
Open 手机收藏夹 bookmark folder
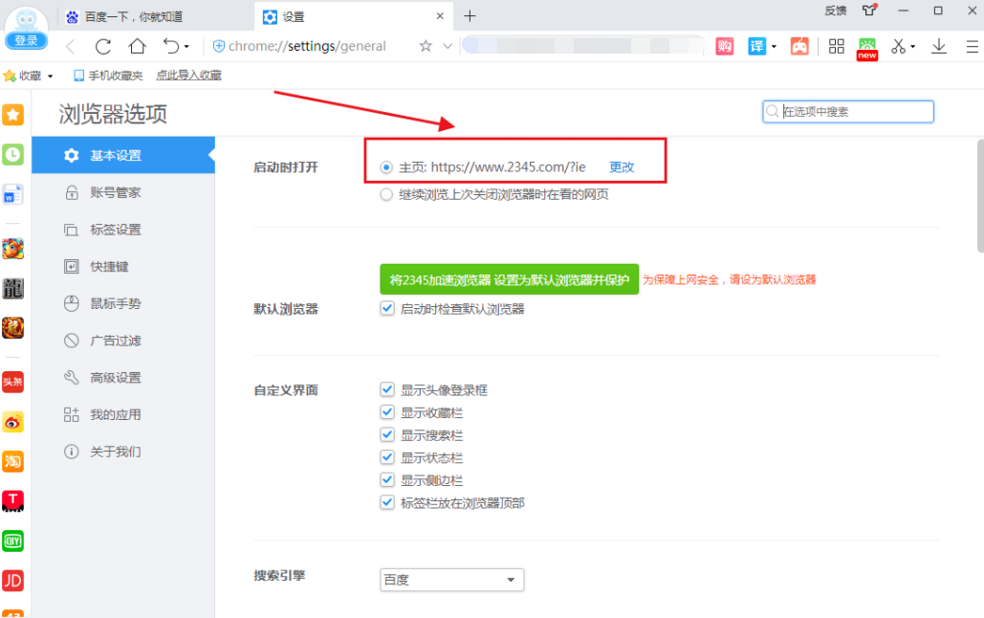point(108,76)
